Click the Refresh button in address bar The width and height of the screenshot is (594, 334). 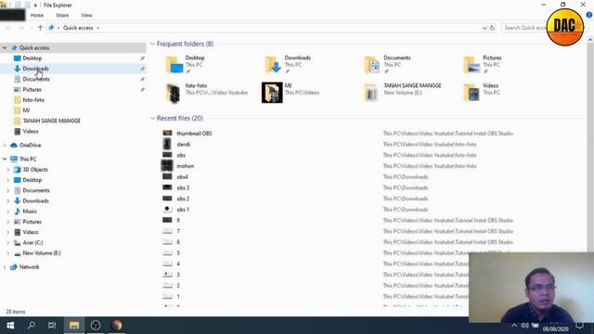[x=492, y=28]
